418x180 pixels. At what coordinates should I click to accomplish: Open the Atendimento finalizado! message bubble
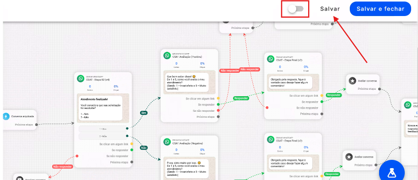click(x=101, y=108)
